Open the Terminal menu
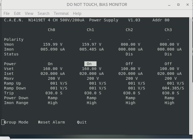 pyautogui.click(x=61, y=14)
